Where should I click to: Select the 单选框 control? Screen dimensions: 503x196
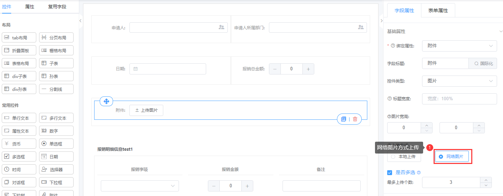click(56, 144)
